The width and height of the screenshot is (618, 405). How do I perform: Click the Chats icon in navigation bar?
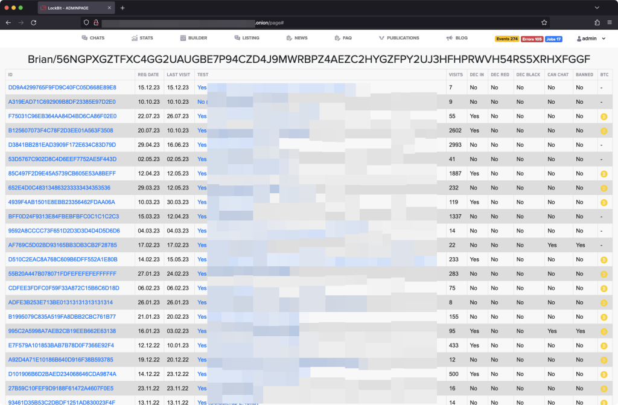tap(84, 38)
